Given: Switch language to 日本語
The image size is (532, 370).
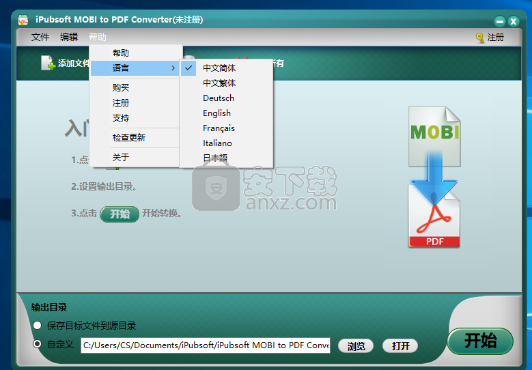Looking at the screenshot, I should coord(226,158).
